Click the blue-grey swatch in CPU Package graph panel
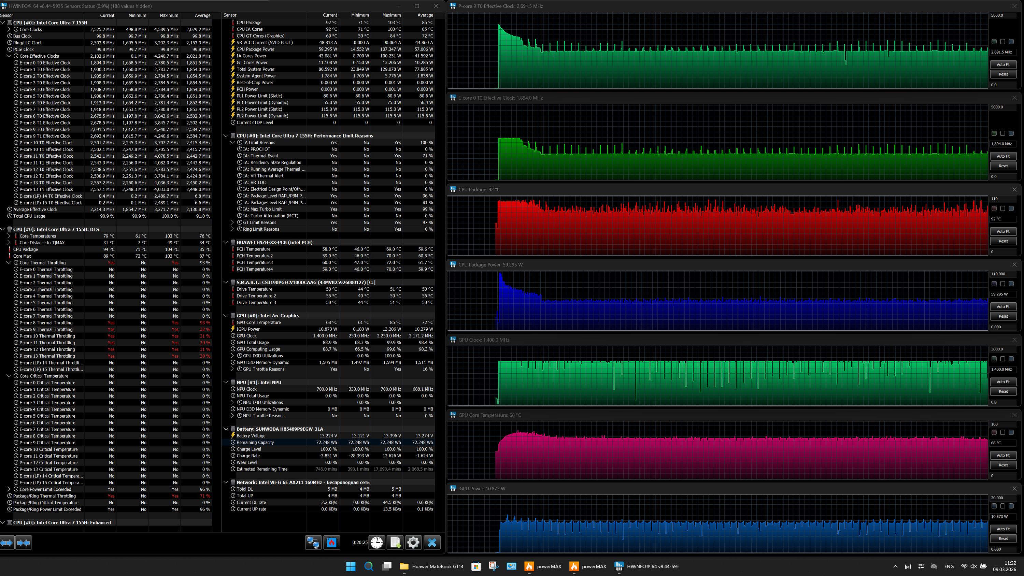 point(1011,209)
